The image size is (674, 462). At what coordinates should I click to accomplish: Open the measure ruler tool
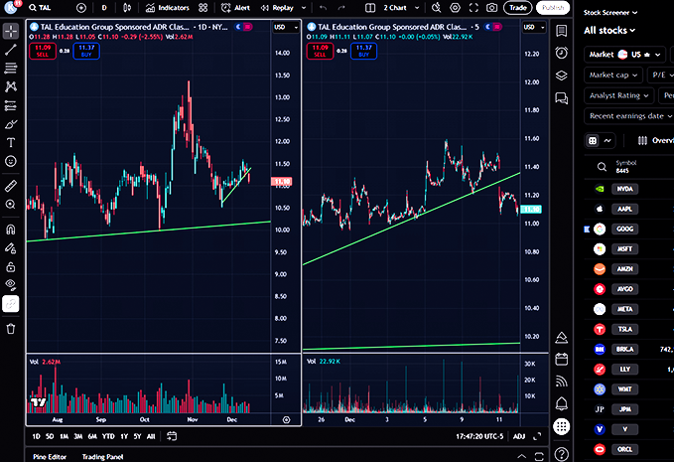11,185
